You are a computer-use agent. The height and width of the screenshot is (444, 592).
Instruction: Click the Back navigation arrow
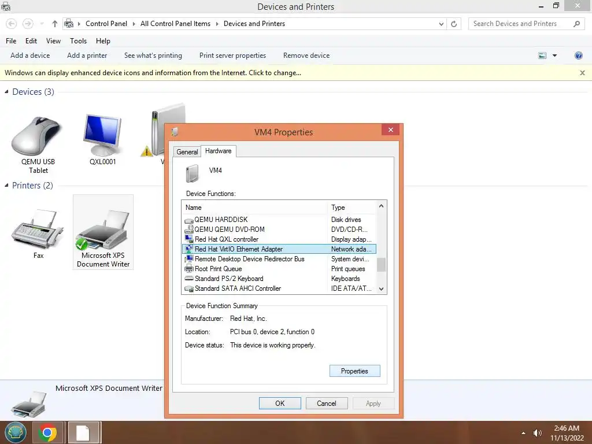coord(12,24)
